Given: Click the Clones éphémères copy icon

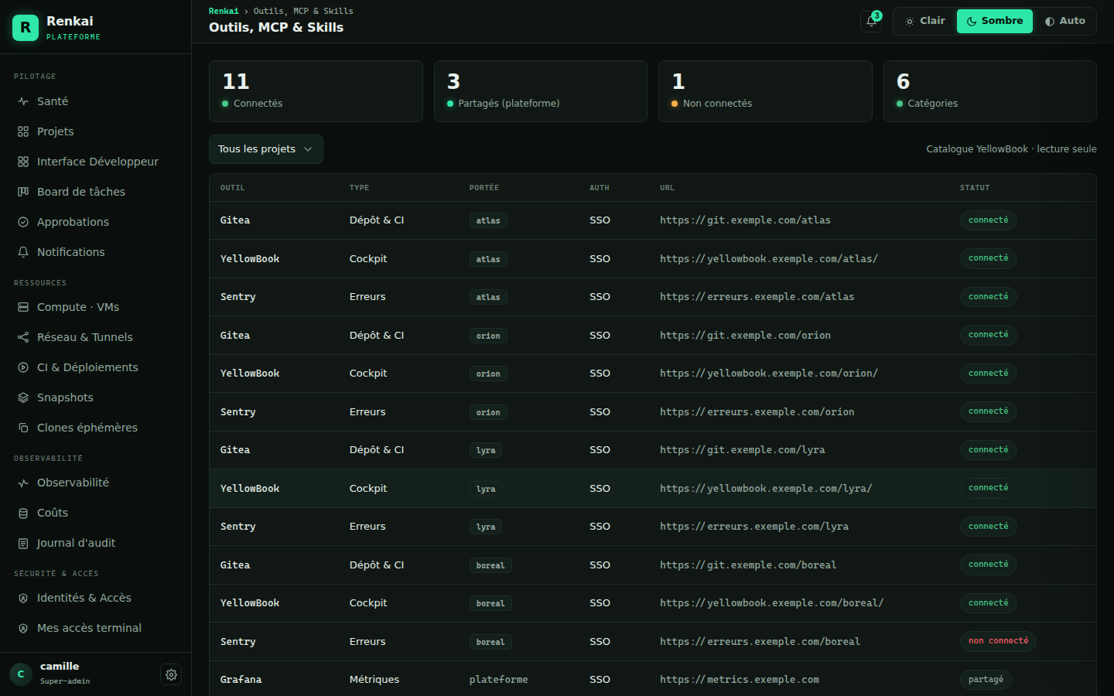Looking at the screenshot, I should pyautogui.click(x=23, y=428).
